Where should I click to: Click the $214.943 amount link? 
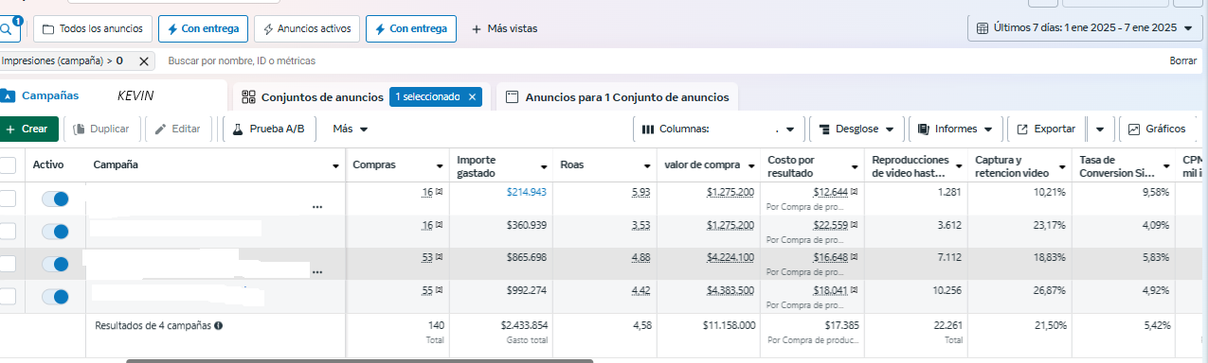point(526,192)
